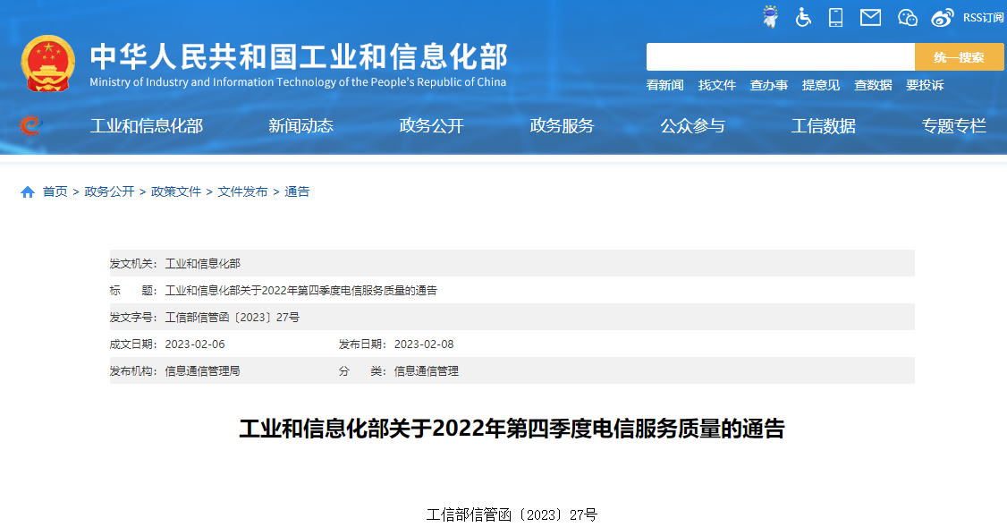The image size is (1007, 527).
Task: Open the 查办事 quick link
Action: click(x=769, y=86)
